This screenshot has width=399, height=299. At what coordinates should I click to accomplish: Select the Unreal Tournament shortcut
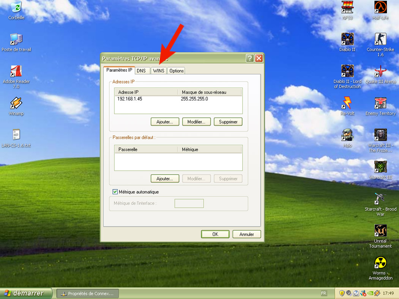(380, 231)
